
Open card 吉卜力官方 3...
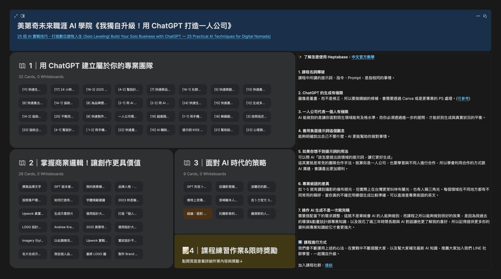[262, 200]
